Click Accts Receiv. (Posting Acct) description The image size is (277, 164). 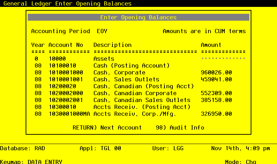(x=142, y=107)
